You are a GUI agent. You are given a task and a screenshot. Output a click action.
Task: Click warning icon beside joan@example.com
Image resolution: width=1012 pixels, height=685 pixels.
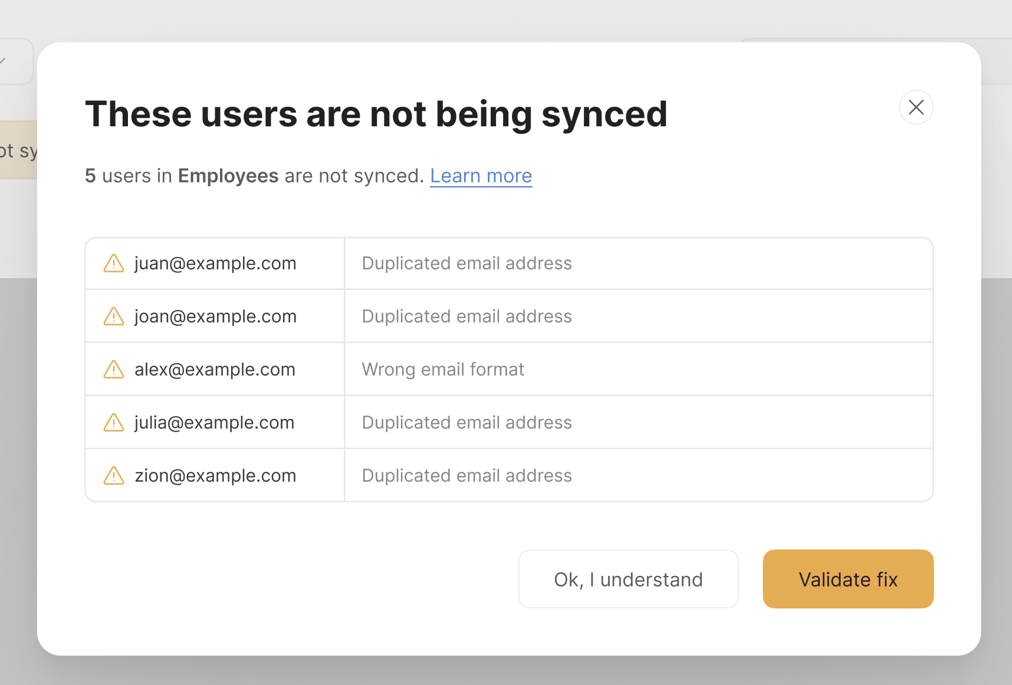[x=114, y=317]
